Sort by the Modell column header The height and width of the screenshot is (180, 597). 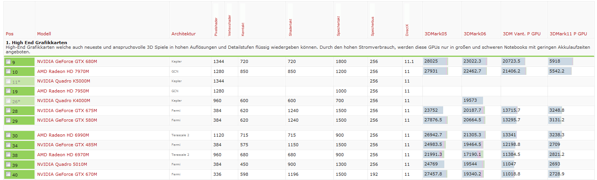click(x=44, y=34)
